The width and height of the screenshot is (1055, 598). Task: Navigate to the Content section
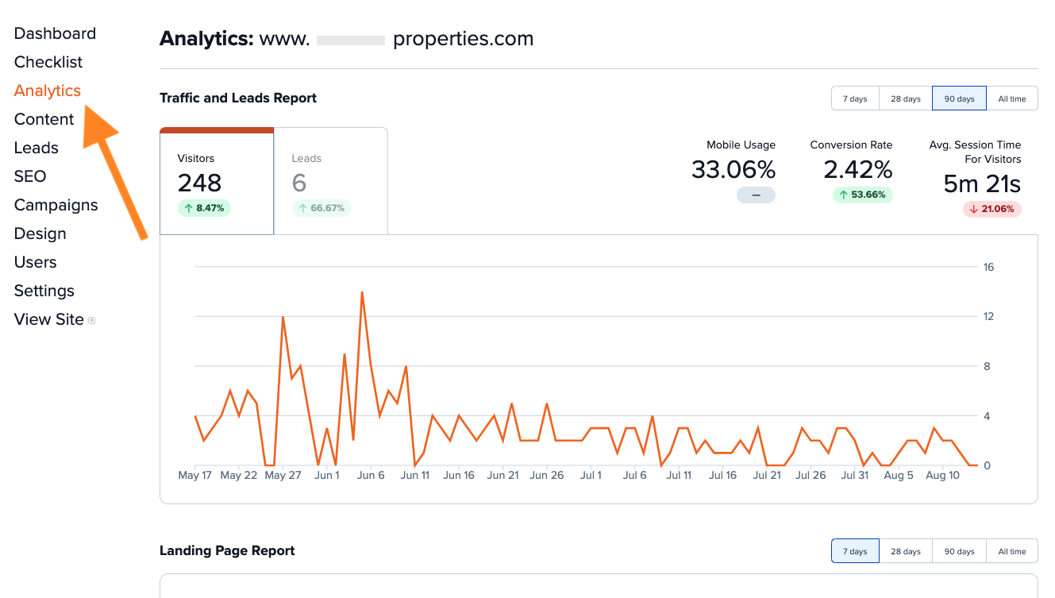pos(44,118)
